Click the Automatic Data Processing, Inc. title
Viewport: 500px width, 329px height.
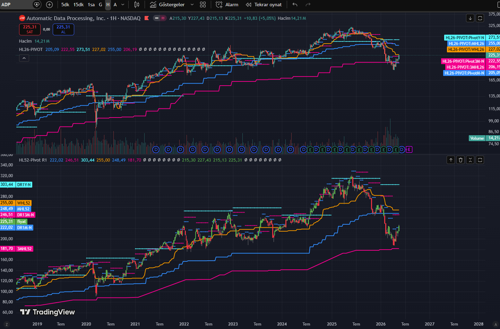(x=66, y=18)
